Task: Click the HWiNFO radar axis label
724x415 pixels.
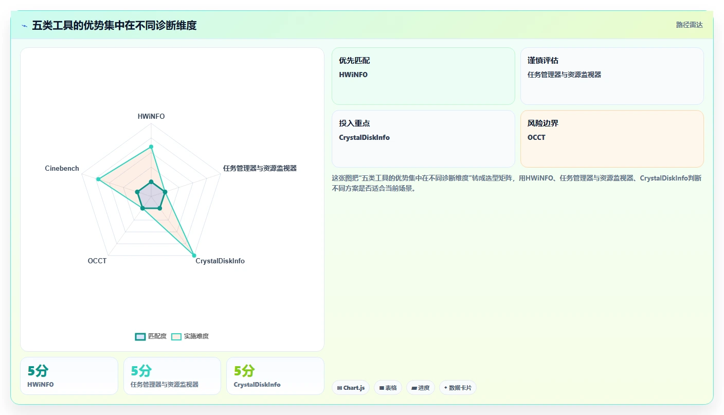Action: point(151,116)
